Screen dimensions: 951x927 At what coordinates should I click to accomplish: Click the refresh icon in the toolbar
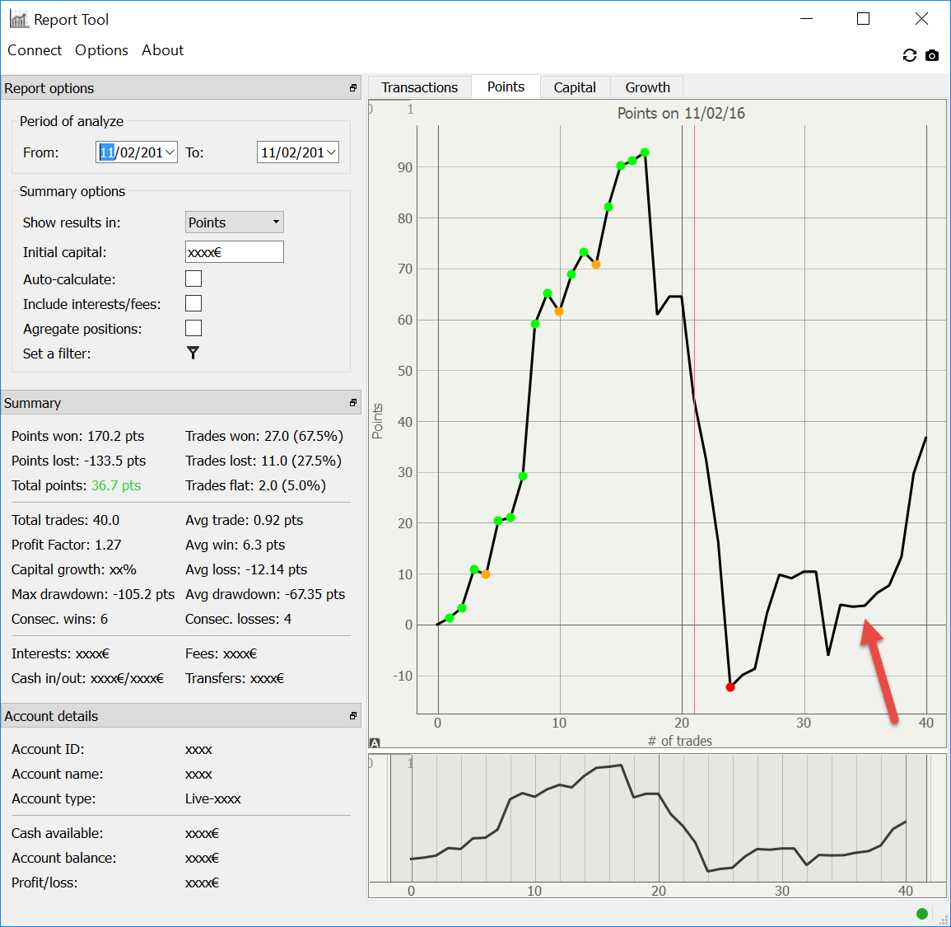[909, 55]
